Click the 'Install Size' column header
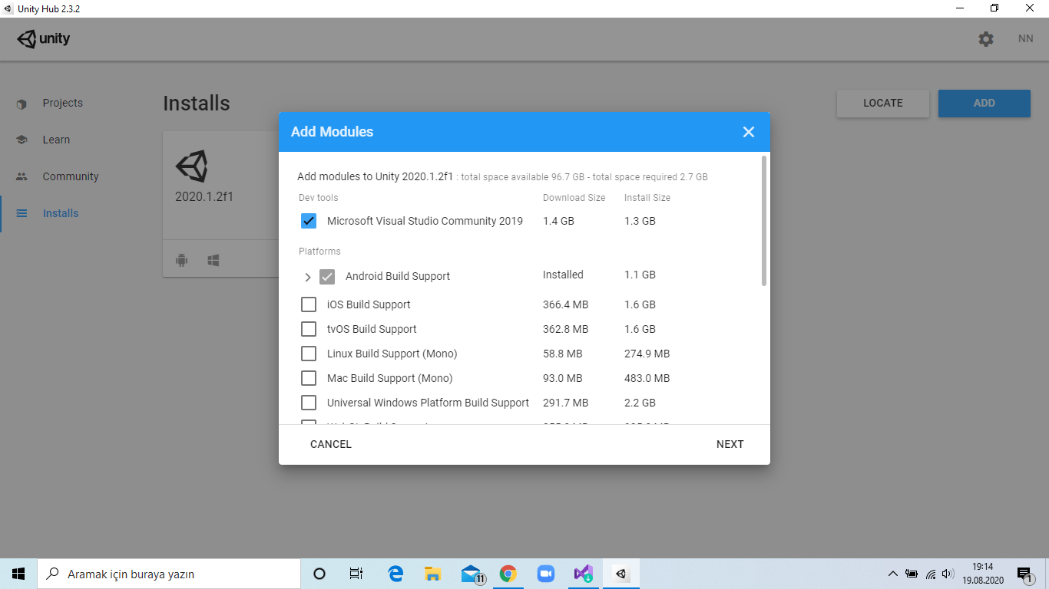This screenshot has height=589, width=1049. (647, 198)
